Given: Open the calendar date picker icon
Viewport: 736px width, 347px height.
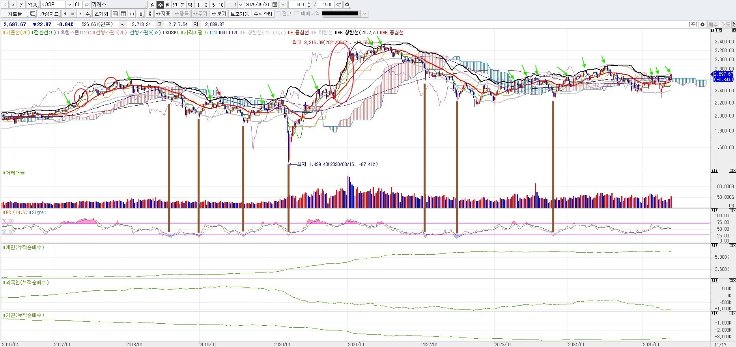Looking at the screenshot, I should pyautogui.click(x=275, y=5).
